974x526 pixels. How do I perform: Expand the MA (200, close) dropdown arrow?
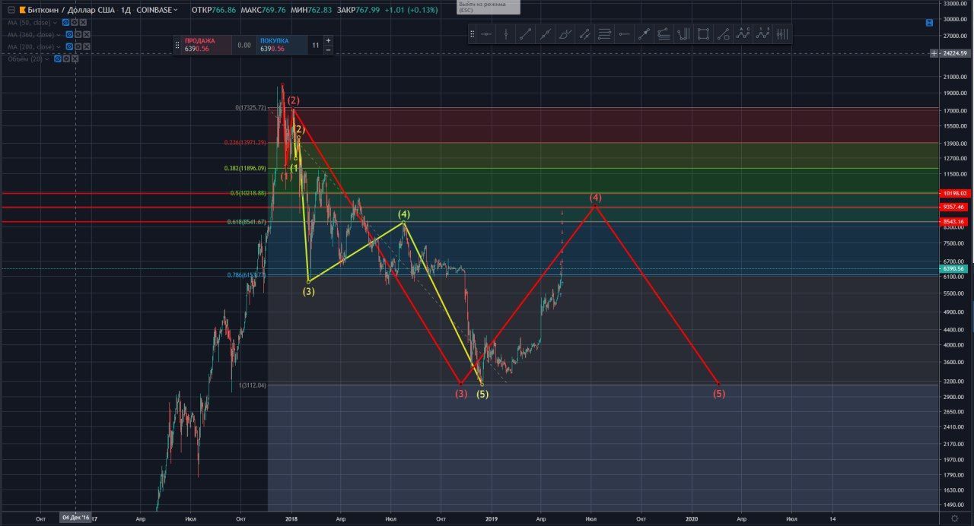[x=59, y=47]
